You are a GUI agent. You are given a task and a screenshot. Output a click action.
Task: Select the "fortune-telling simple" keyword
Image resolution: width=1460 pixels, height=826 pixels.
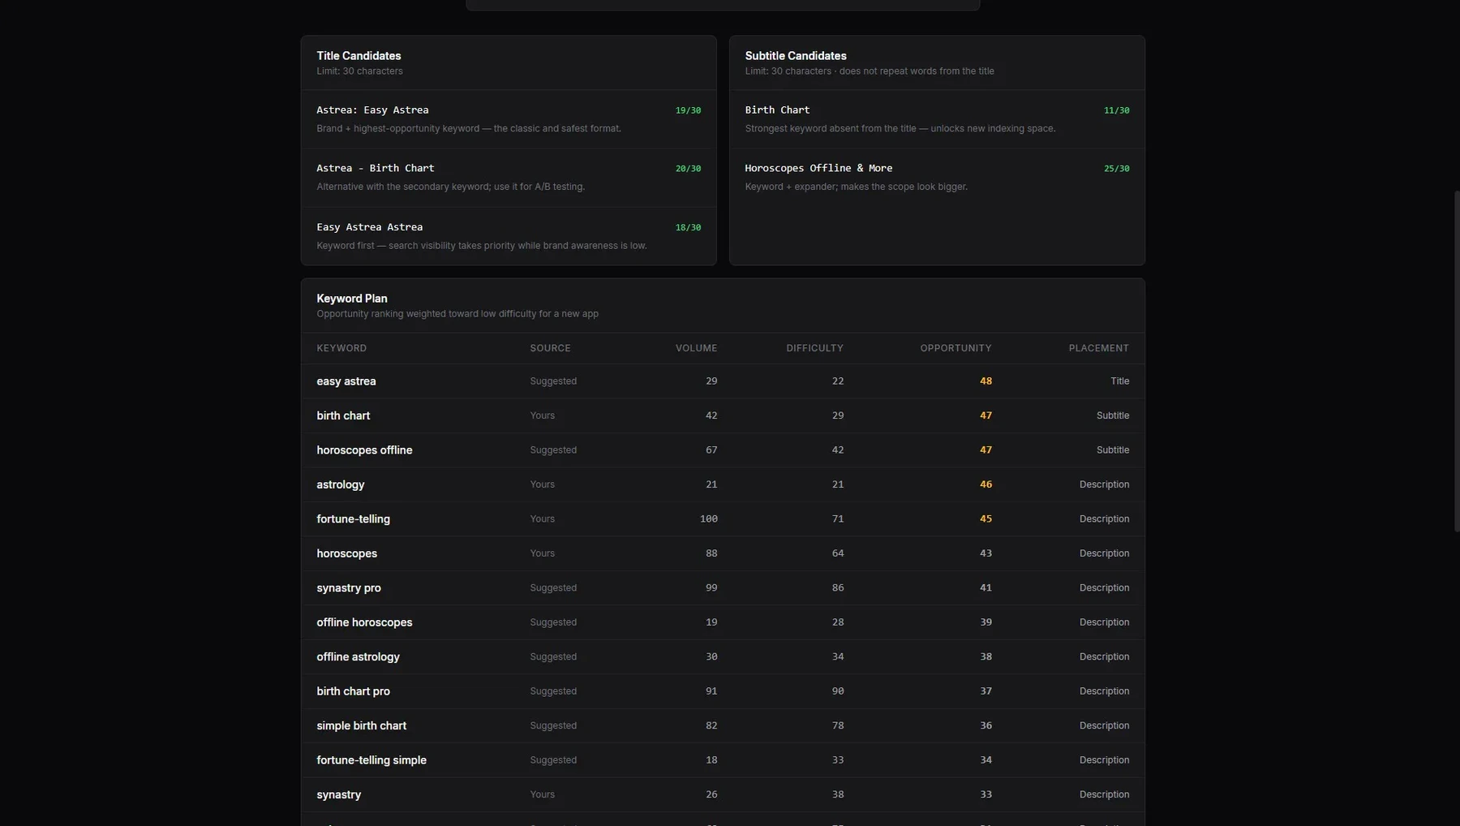click(x=371, y=760)
